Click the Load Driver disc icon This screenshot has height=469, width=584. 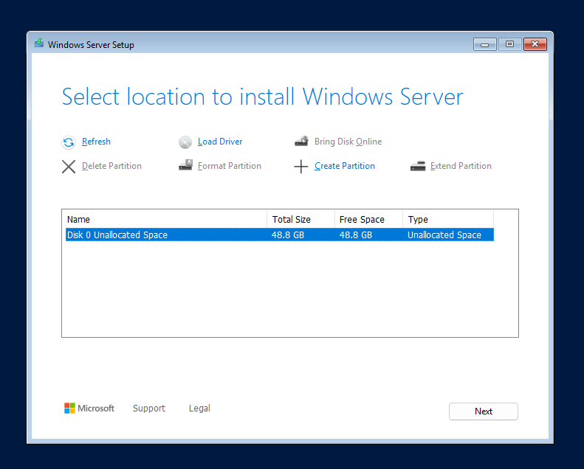[185, 142]
